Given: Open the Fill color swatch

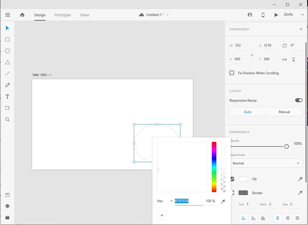Looking at the screenshot, I should point(243,179).
